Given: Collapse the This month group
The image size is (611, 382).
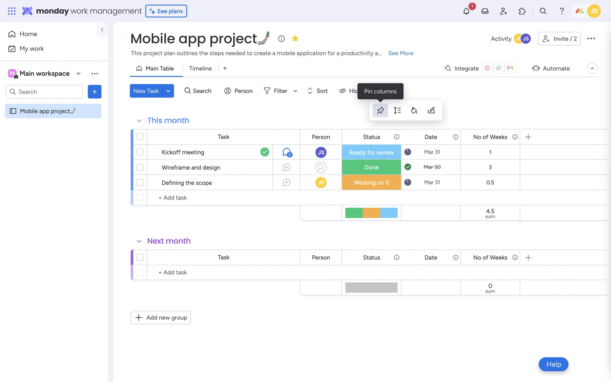Looking at the screenshot, I should (139, 121).
